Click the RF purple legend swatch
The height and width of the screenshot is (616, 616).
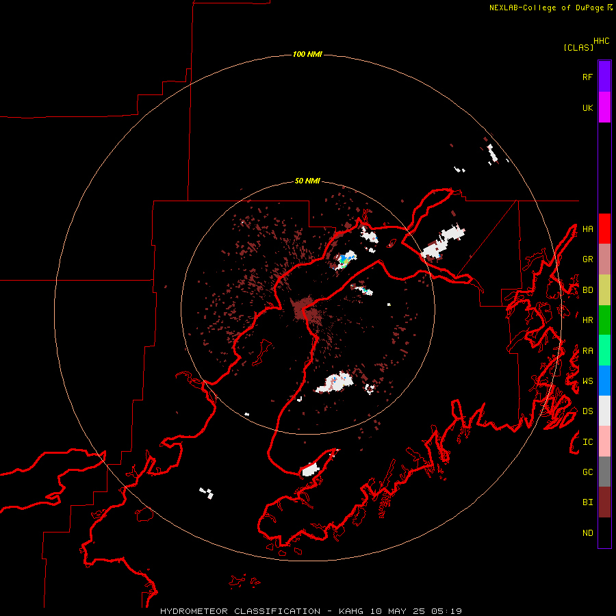[604, 77]
